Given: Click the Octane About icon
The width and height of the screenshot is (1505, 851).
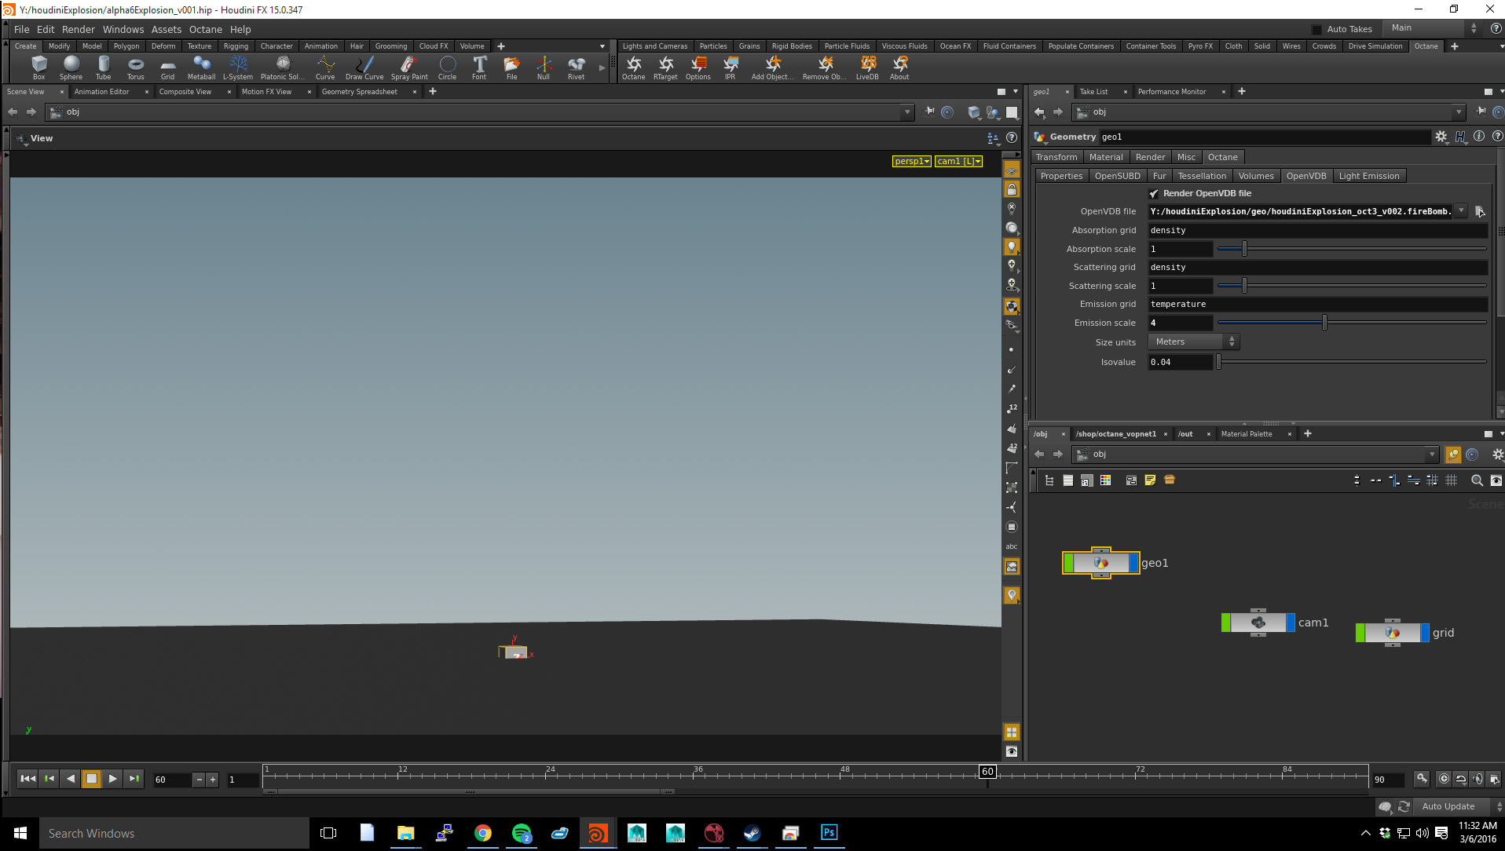Looking at the screenshot, I should click(899, 68).
